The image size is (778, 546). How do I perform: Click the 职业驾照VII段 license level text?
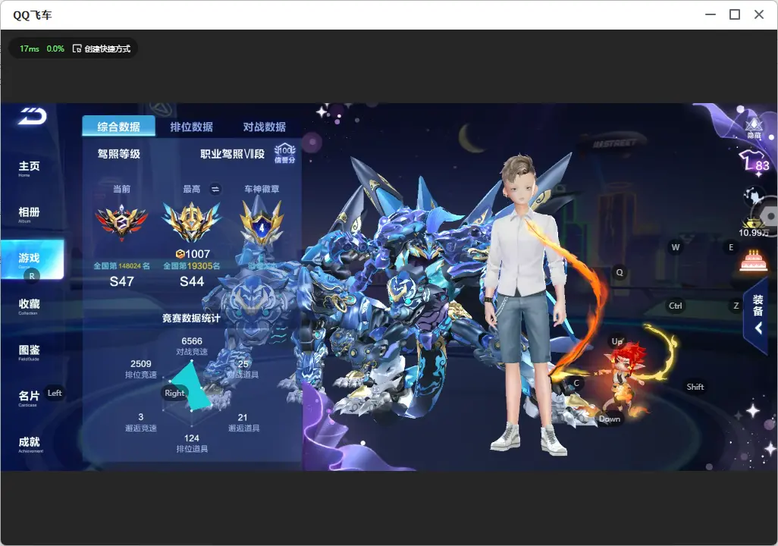232,154
